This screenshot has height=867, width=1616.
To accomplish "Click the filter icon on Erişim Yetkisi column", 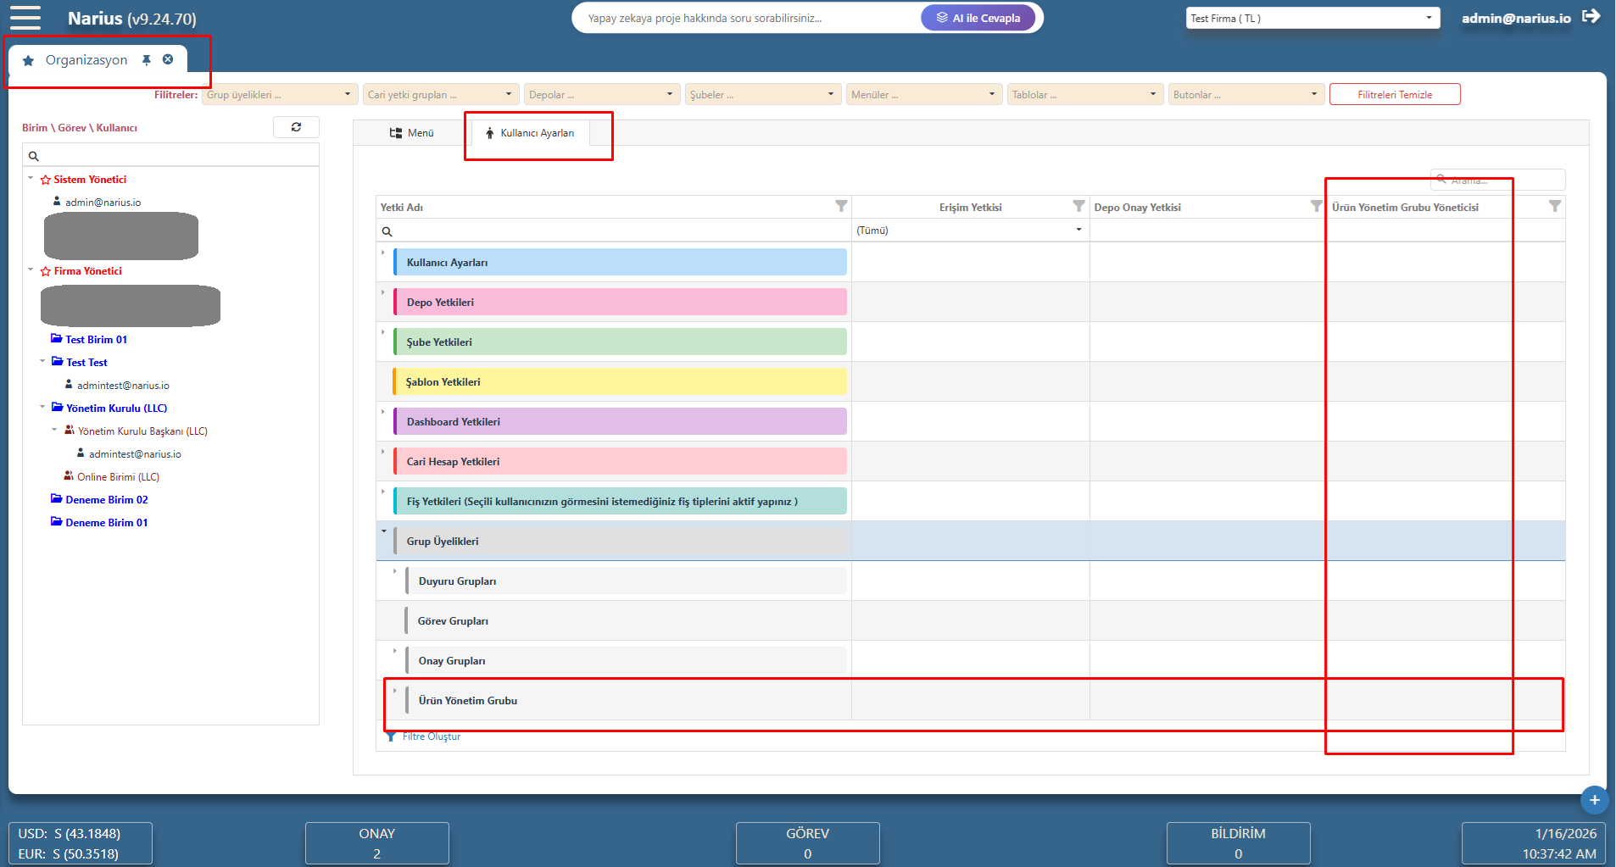I will pos(1078,206).
